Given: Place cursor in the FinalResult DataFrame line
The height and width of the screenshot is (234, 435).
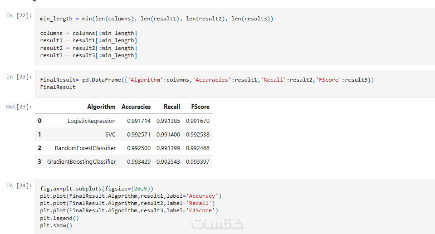Looking at the screenshot, I should click(x=207, y=80).
